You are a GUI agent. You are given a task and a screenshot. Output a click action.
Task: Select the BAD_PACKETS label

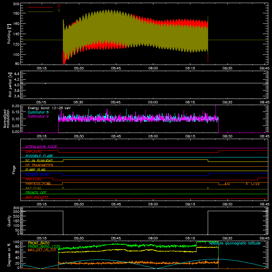[x=37, y=197]
